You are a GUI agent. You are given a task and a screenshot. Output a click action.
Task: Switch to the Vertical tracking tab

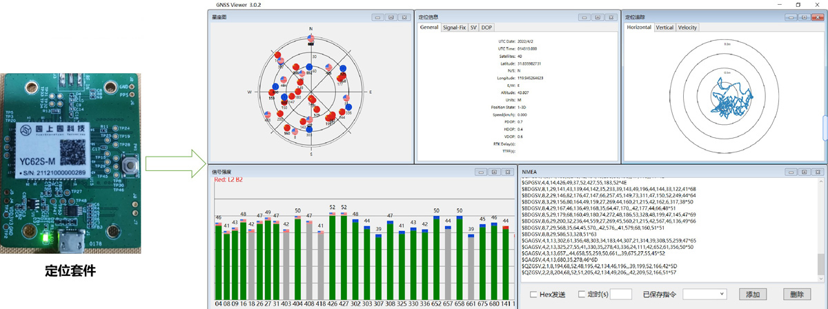point(664,28)
